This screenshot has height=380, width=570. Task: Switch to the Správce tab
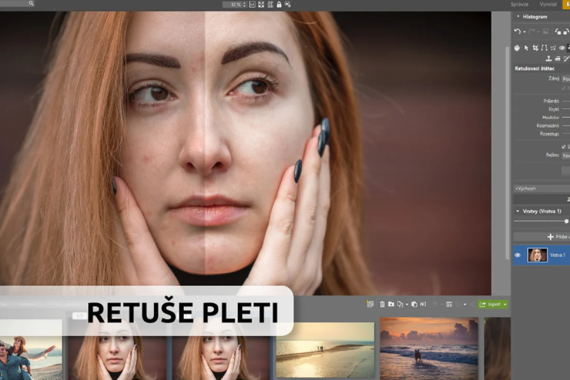coord(519,4)
